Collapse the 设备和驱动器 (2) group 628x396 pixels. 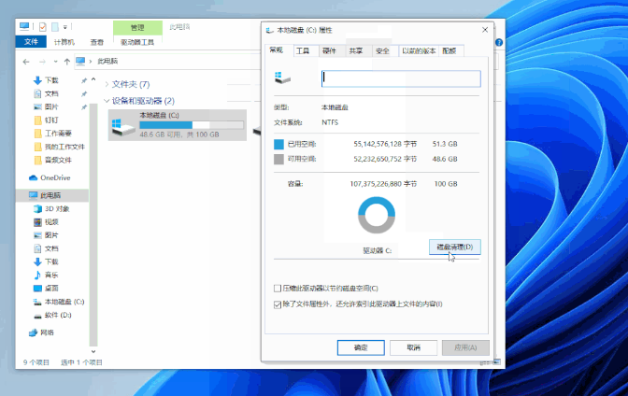click(x=107, y=101)
